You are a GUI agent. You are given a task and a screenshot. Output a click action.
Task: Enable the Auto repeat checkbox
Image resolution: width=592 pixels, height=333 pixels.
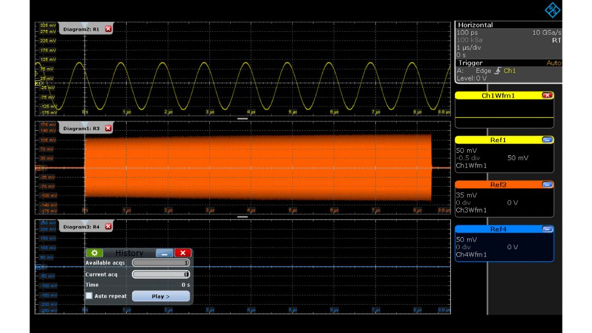pyautogui.click(x=89, y=296)
